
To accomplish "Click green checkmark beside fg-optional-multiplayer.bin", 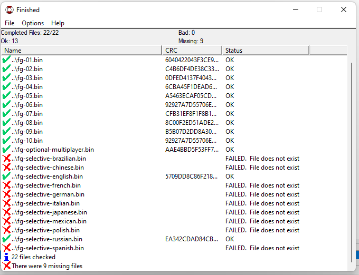I will 6,149.
